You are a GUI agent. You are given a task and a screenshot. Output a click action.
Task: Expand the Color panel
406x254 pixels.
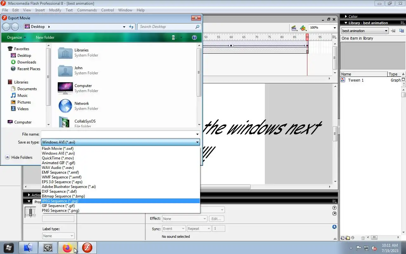[345, 17]
